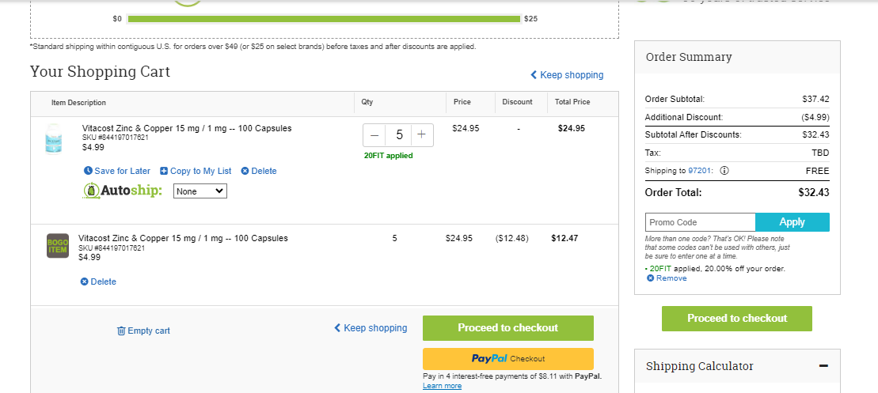Click Keep shopping above the cart table
Screen dimensions: 878x393
(x=567, y=75)
